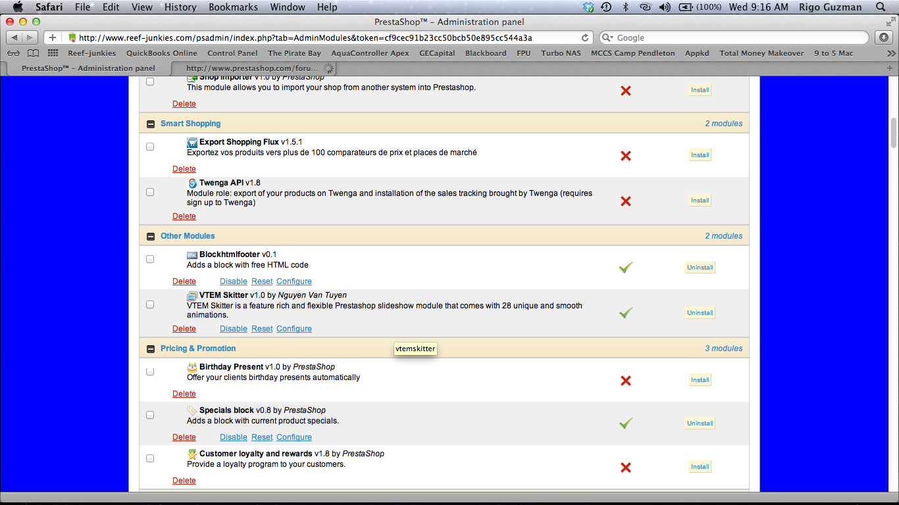Click the green check status for Specials block
The width and height of the screenshot is (899, 505).
(x=626, y=423)
